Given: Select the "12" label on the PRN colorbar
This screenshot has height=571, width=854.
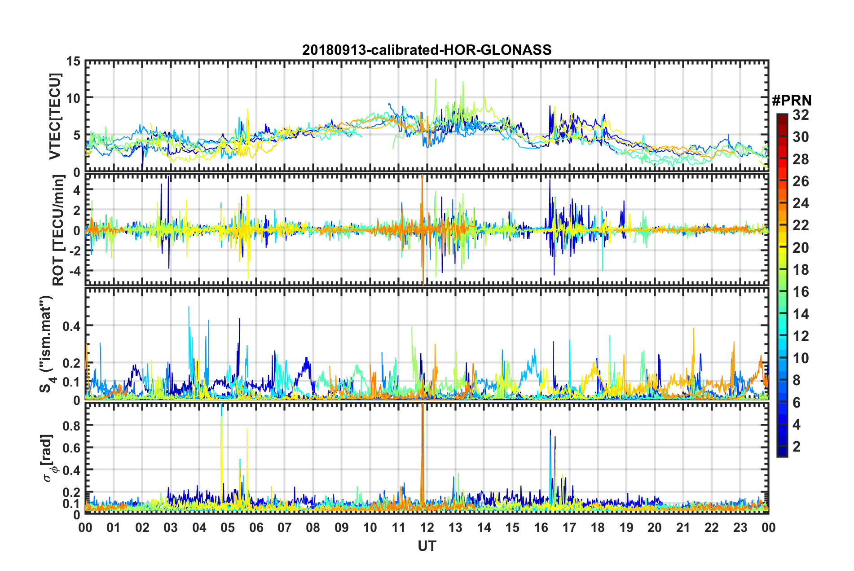Looking at the screenshot, I should pos(801,336).
